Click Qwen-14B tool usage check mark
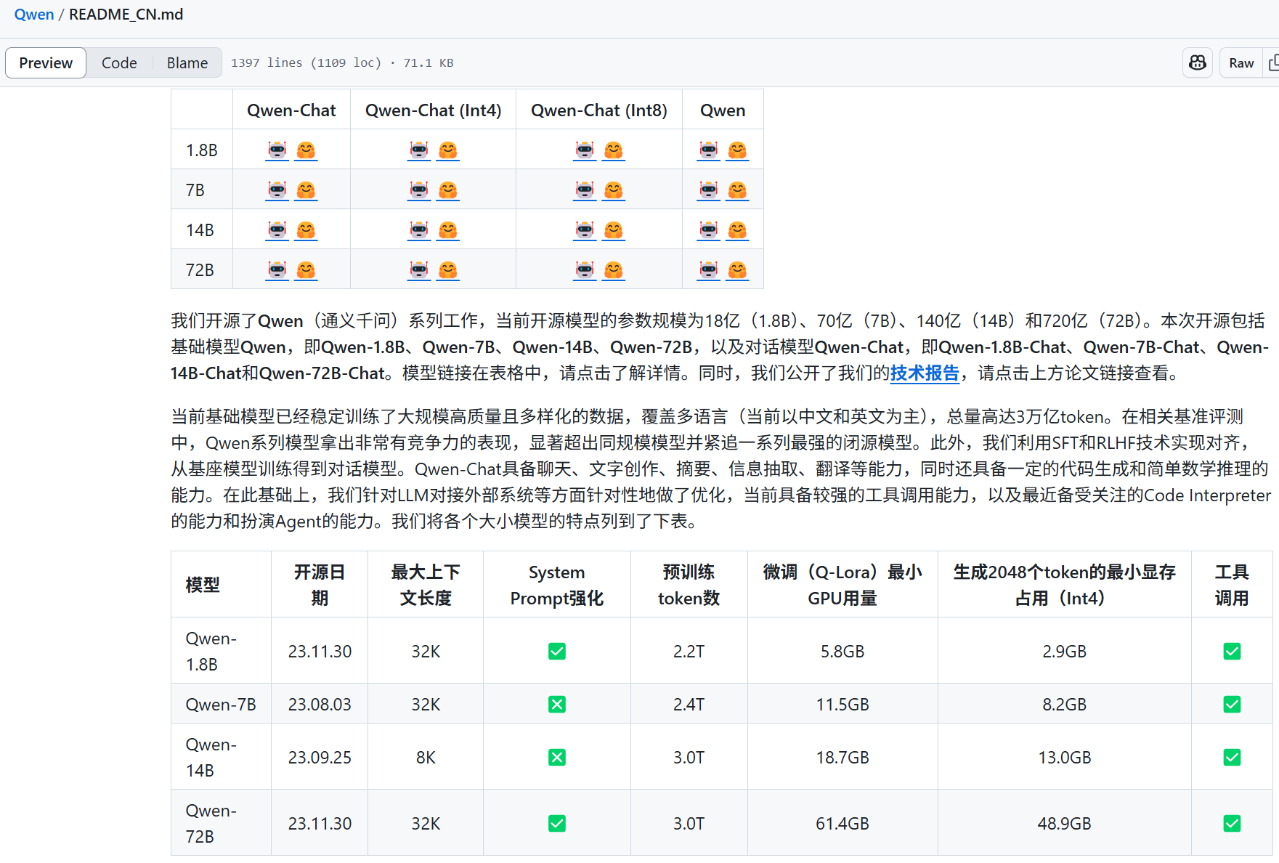The width and height of the screenshot is (1279, 863). [x=1232, y=758]
